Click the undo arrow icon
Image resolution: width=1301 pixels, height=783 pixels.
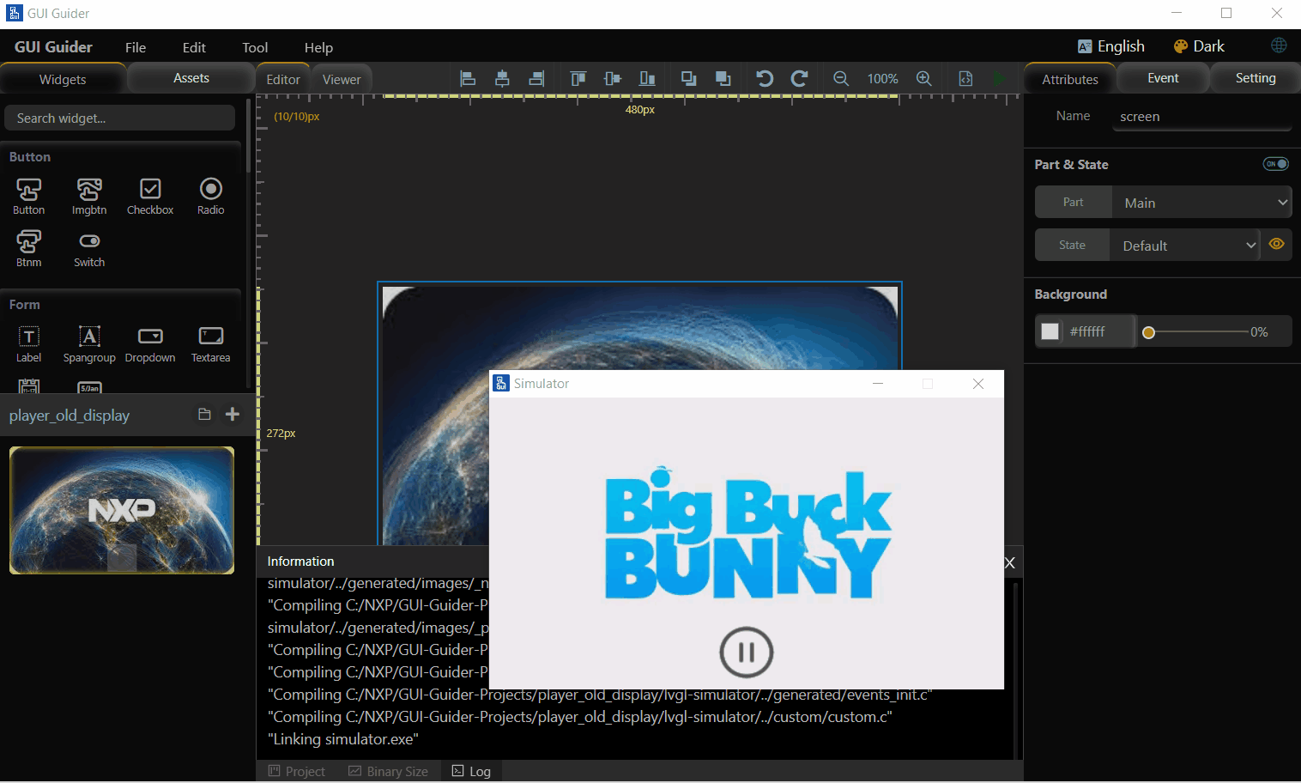pyautogui.click(x=764, y=79)
